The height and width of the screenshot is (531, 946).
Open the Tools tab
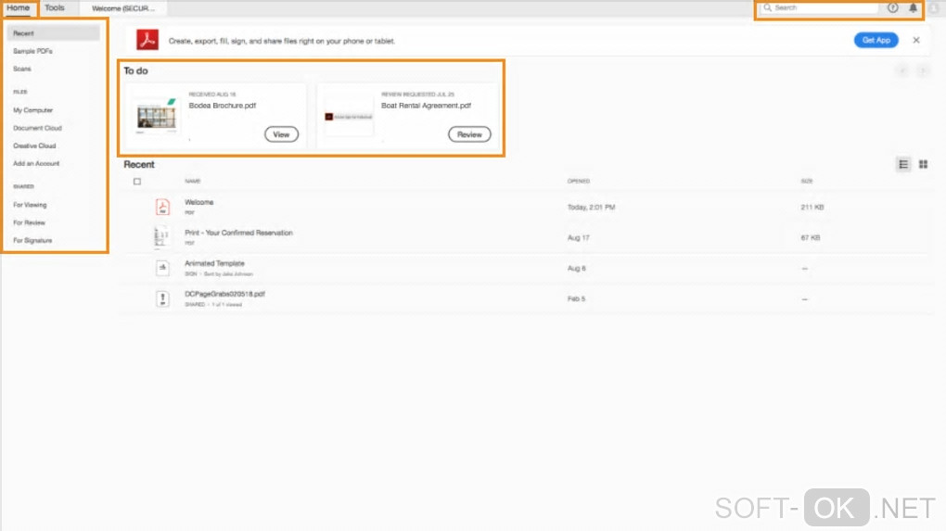[55, 7]
